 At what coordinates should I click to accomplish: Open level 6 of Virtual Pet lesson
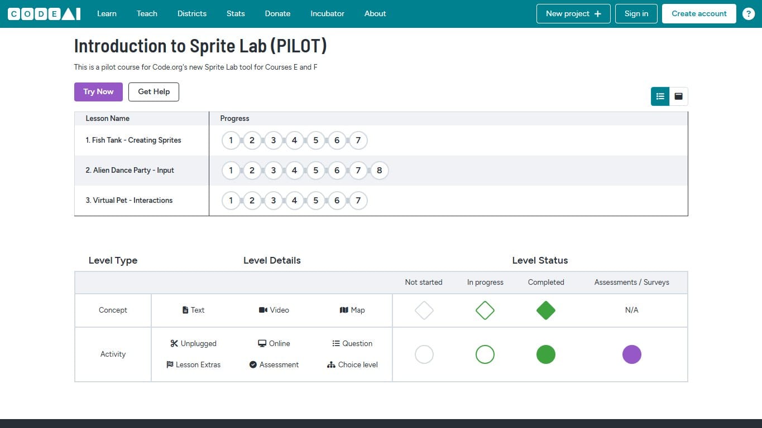coord(337,201)
